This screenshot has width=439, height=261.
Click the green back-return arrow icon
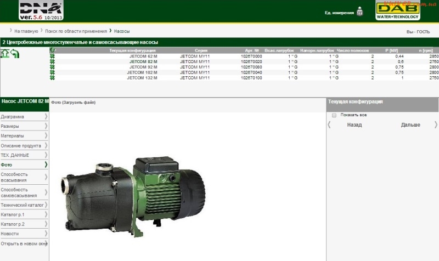point(15,53)
